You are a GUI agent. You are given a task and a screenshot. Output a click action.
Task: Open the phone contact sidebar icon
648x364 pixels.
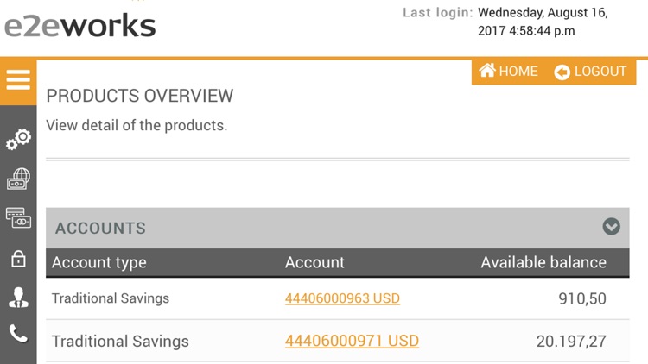tap(19, 334)
